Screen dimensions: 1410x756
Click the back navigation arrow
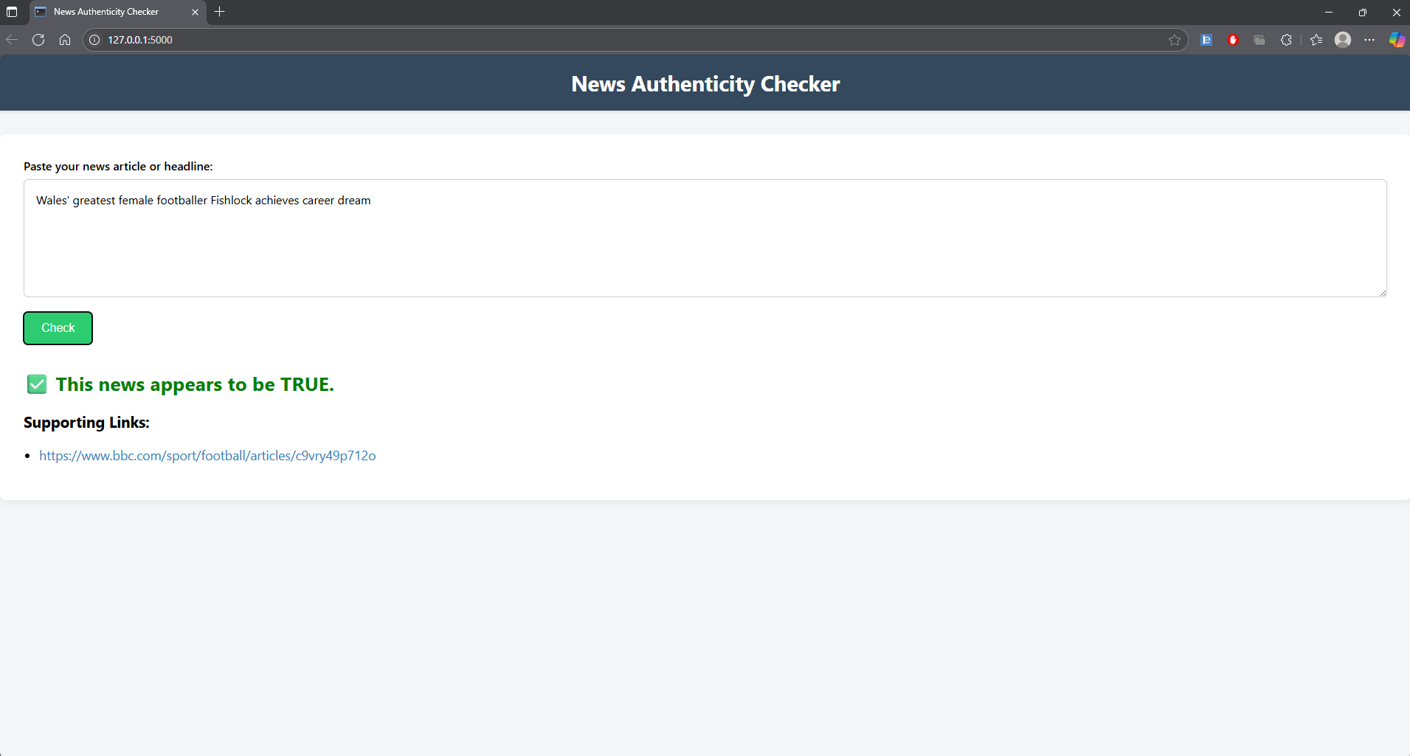click(12, 40)
